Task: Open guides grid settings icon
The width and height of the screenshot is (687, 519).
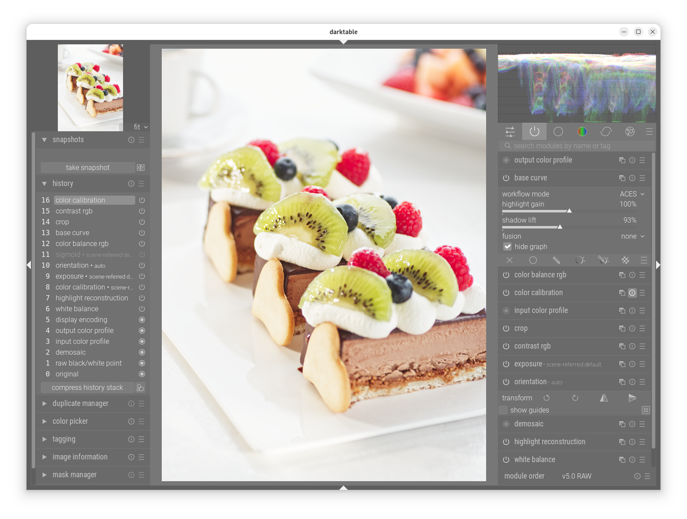Action: coord(646,410)
